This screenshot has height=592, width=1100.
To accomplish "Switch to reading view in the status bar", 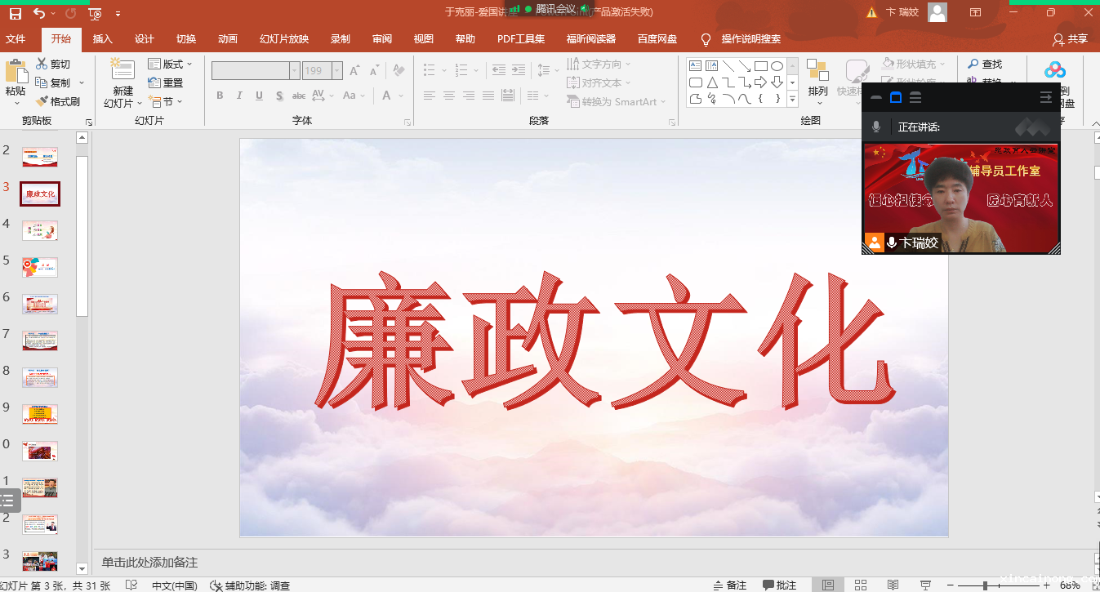I will coord(893,585).
